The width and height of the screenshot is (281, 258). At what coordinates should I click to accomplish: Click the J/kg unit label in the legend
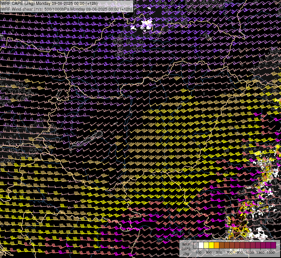(186, 254)
